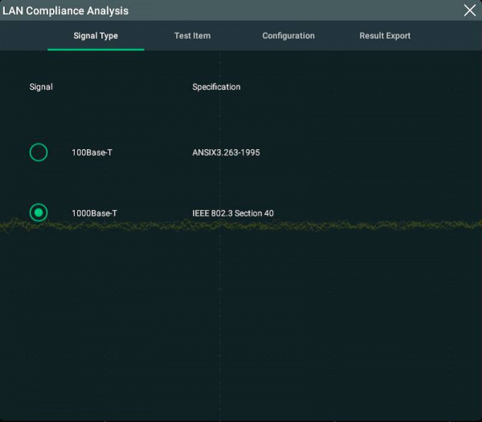Switch to the Test Item tab
Screen dimensions: 482x422
(x=192, y=36)
